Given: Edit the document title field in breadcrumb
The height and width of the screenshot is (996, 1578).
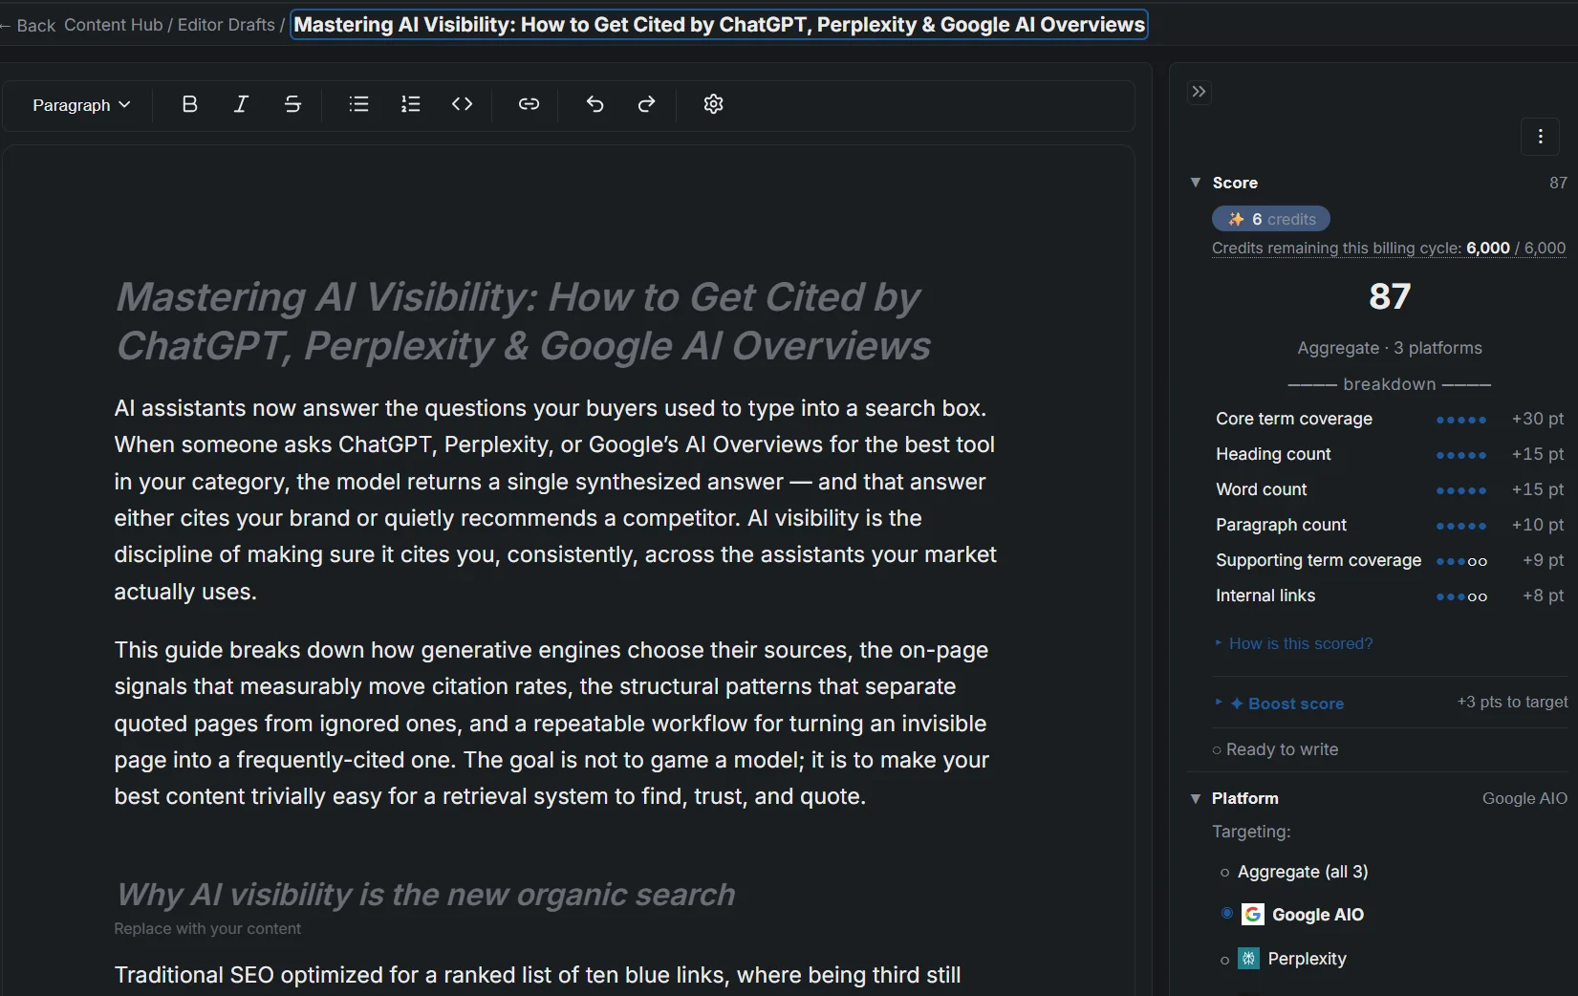Looking at the screenshot, I should (719, 25).
